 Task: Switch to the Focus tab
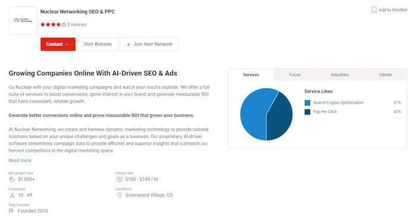tap(295, 75)
